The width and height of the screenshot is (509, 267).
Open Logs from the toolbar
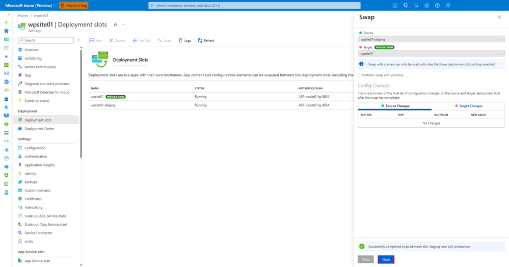coord(185,41)
